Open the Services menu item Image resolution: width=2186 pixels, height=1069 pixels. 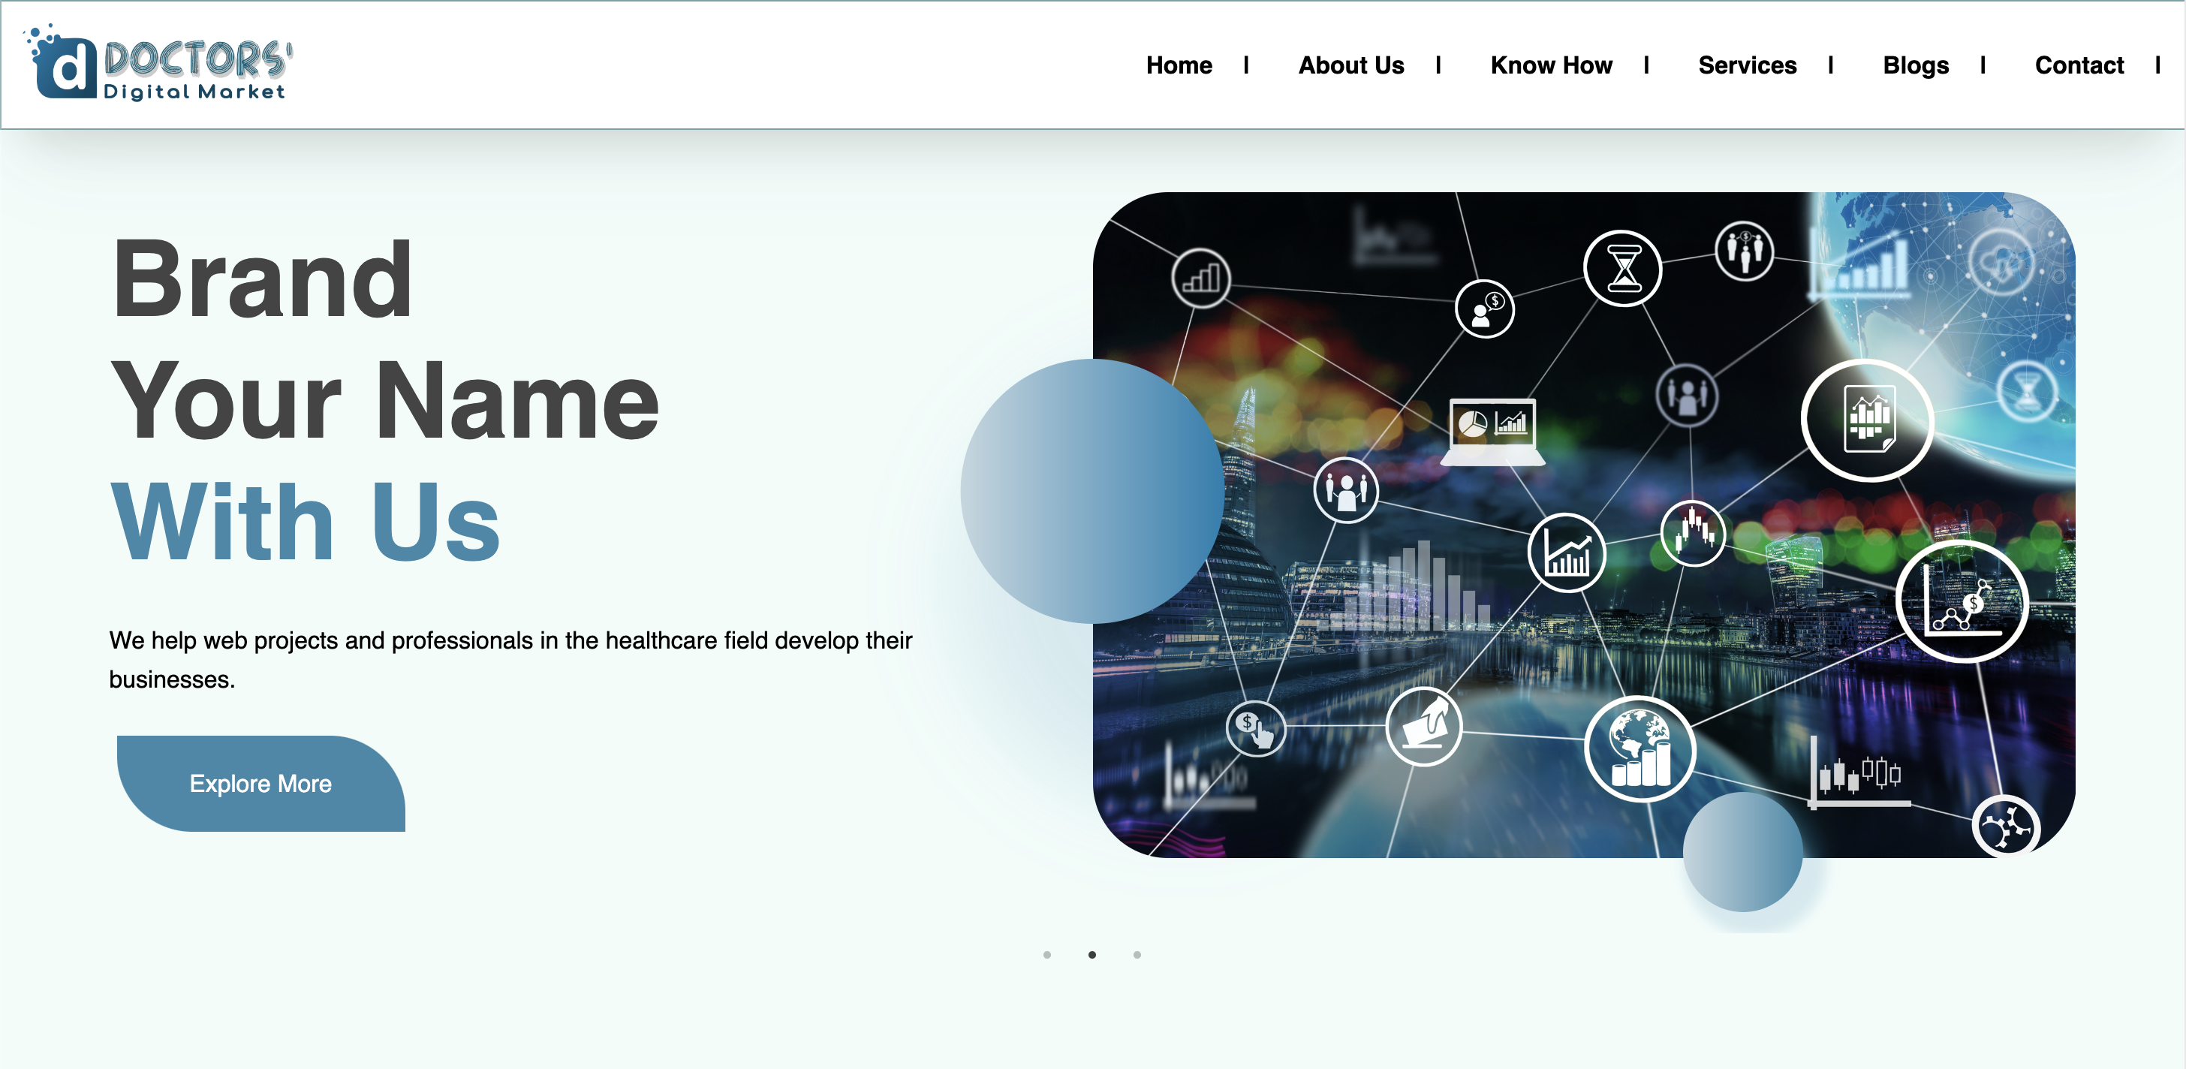tap(1748, 65)
